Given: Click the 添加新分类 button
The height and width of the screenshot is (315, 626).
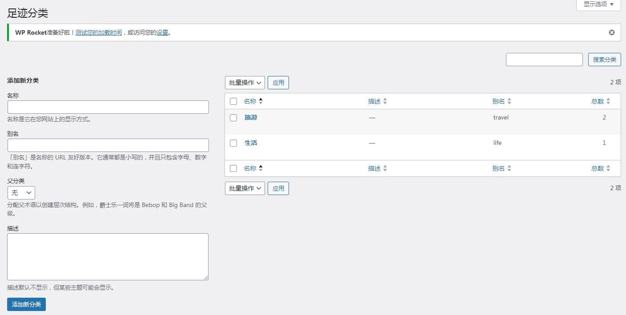Looking at the screenshot, I should (x=26, y=304).
